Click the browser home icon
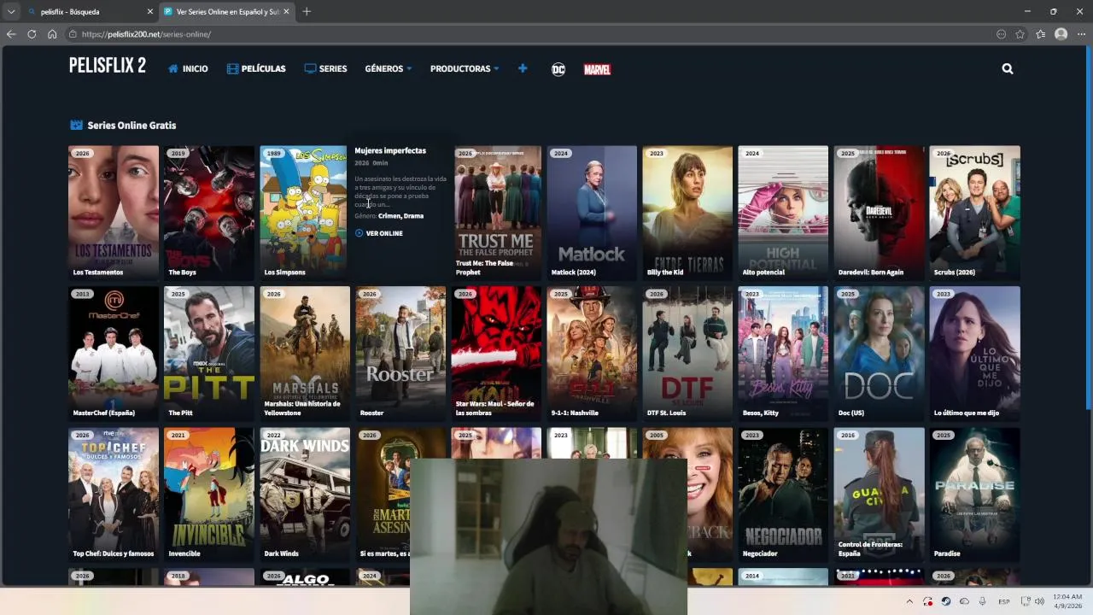Image resolution: width=1093 pixels, height=615 pixels. pyautogui.click(x=52, y=34)
